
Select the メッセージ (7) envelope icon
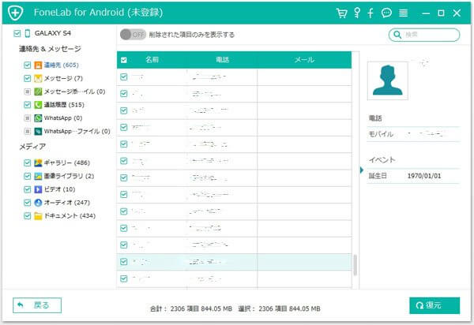(x=38, y=78)
